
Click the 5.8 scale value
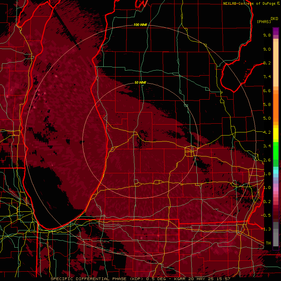(267, 105)
